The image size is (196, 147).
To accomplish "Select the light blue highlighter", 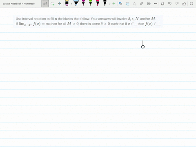I will pos(76,3).
